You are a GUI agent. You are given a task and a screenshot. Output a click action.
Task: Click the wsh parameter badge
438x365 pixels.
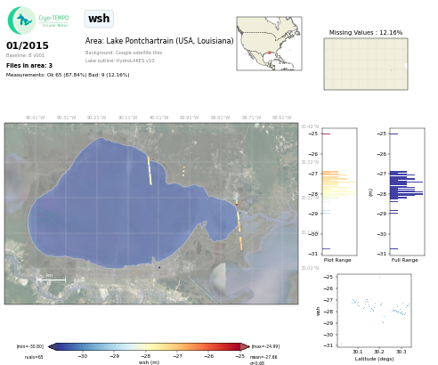(99, 19)
